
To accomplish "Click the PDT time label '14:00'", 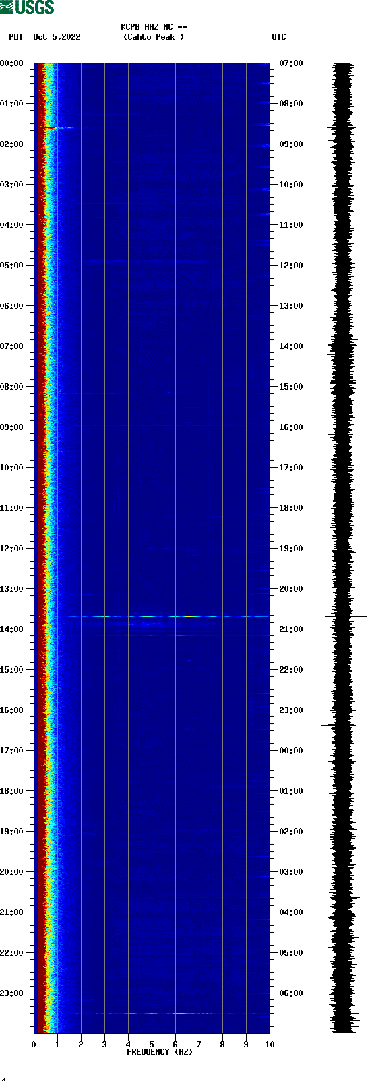I will click(11, 629).
